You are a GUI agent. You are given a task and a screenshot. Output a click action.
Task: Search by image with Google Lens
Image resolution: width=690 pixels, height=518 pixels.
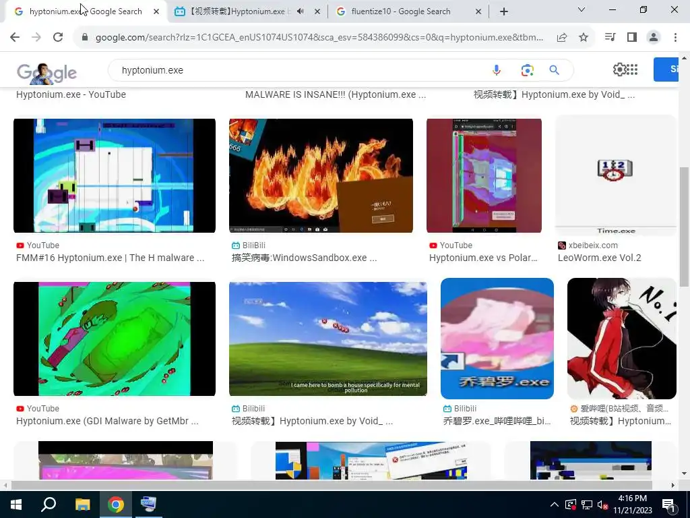point(527,70)
